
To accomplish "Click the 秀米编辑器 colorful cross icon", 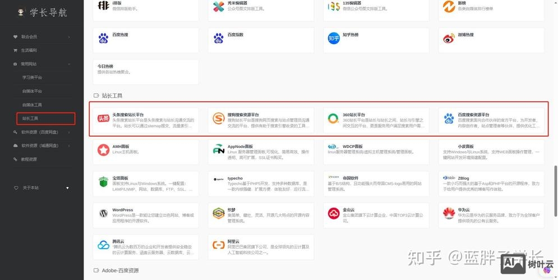I will click(x=219, y=6).
